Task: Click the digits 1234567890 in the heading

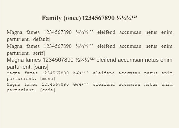Action: (98, 18)
